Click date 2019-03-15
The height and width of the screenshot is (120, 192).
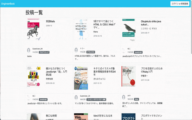[x=97, y=36]
